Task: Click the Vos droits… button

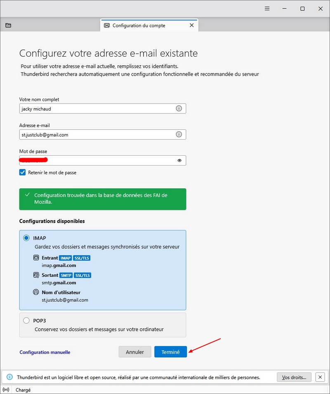Action: point(294,377)
